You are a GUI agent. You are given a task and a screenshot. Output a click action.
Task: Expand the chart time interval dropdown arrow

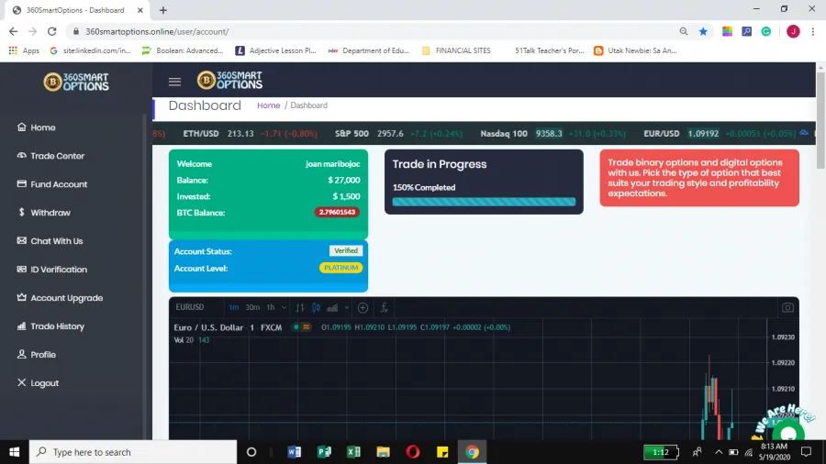[283, 308]
